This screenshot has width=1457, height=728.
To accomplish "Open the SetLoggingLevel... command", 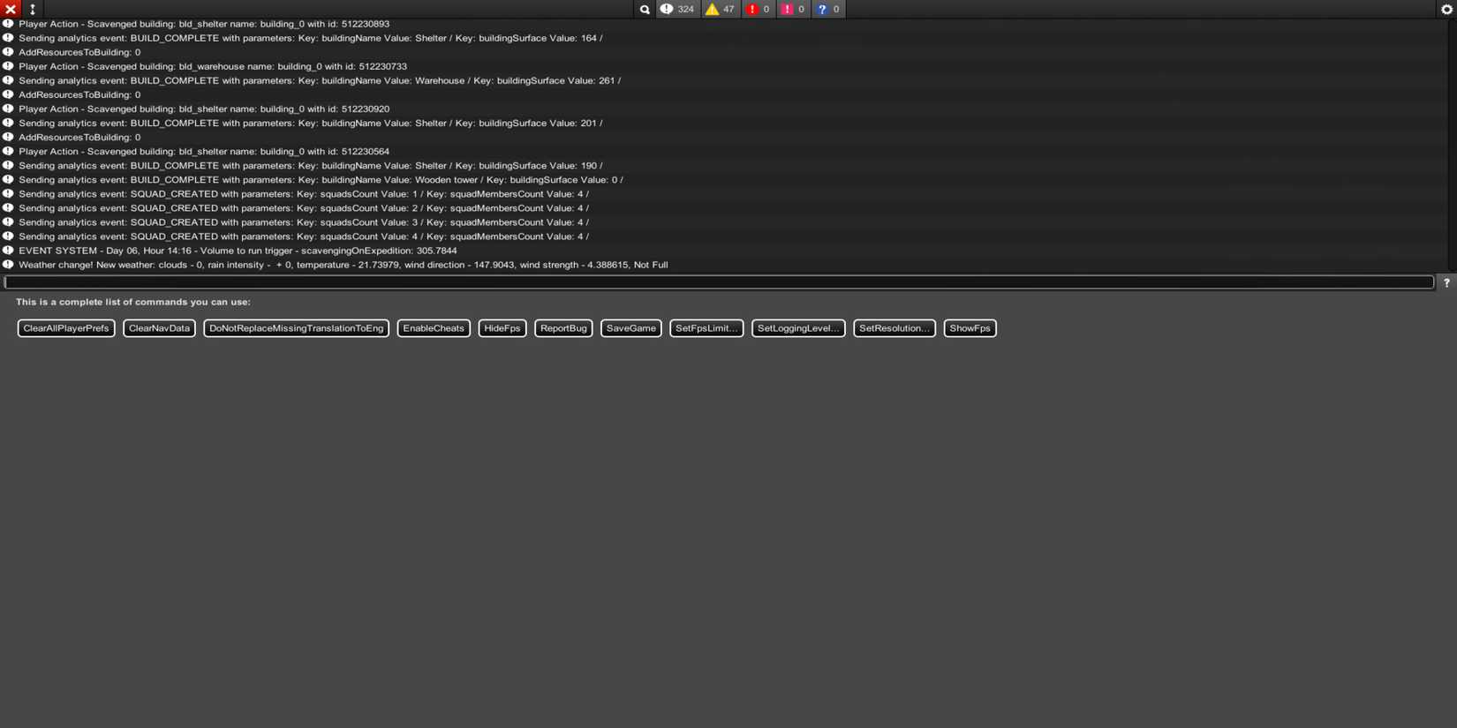I will [x=798, y=328].
